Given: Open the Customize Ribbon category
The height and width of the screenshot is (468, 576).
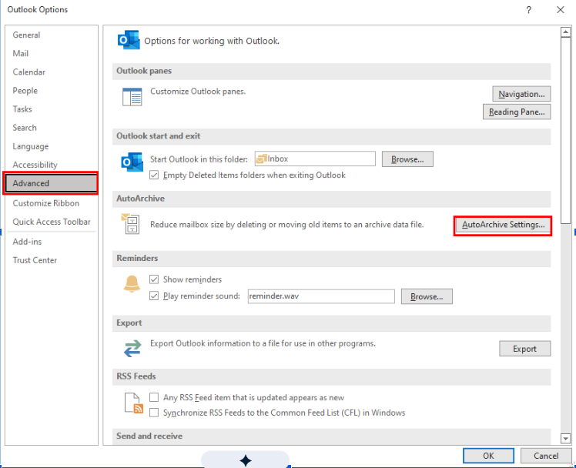Looking at the screenshot, I should pos(52,203).
